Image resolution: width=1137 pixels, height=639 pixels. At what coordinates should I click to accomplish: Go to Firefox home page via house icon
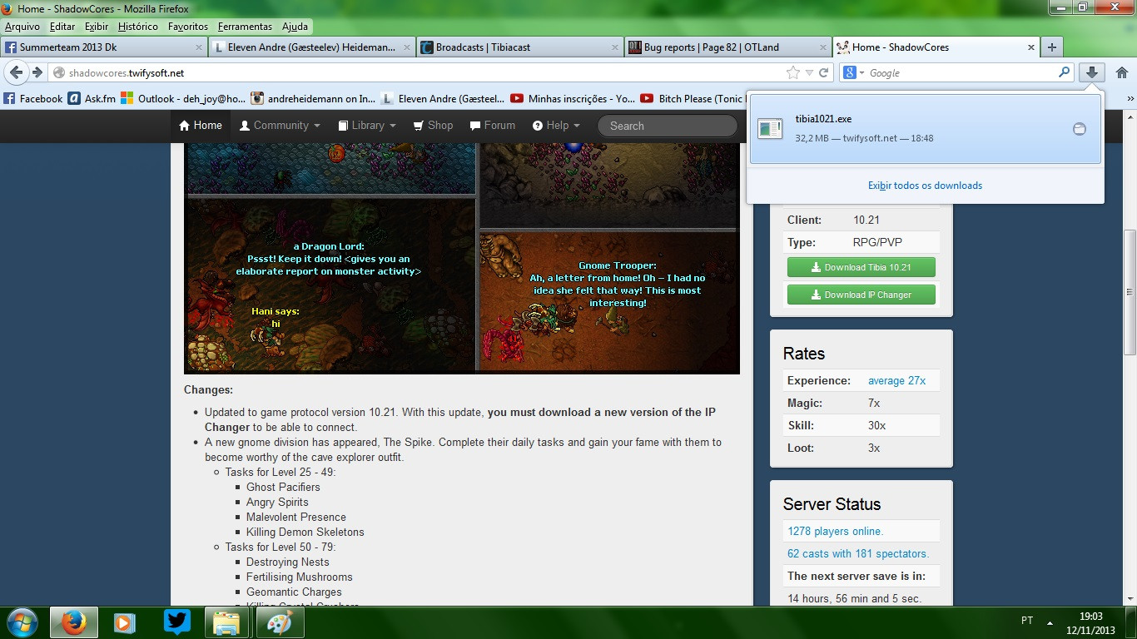tap(1122, 72)
